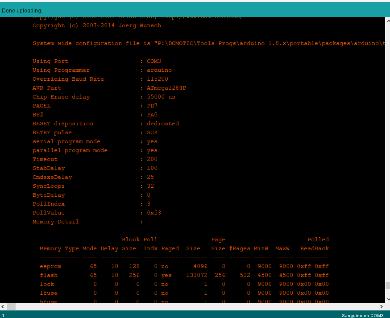The image size is (390, 318).
Task: Click the line number indicator in status bar
Action: [3, 315]
